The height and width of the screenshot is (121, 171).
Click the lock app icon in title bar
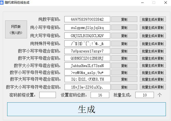pos(2,2)
